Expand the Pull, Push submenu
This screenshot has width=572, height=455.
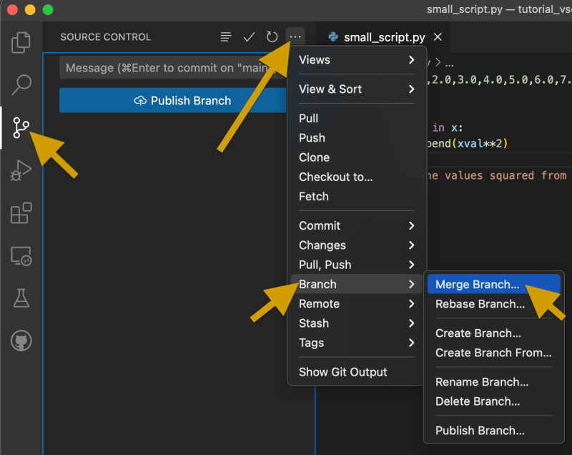(357, 265)
